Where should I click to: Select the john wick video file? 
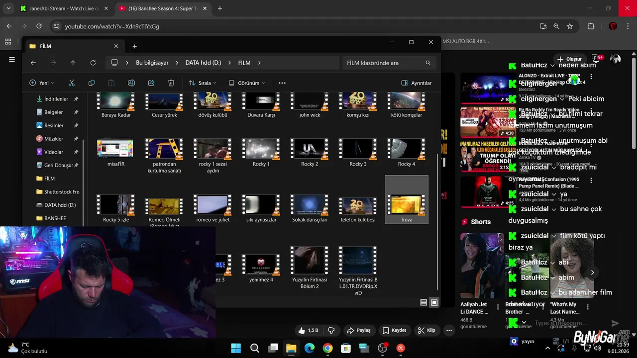(x=310, y=104)
